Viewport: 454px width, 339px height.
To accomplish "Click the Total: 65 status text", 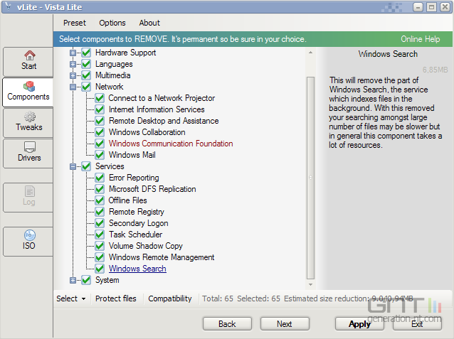I will tap(218, 298).
